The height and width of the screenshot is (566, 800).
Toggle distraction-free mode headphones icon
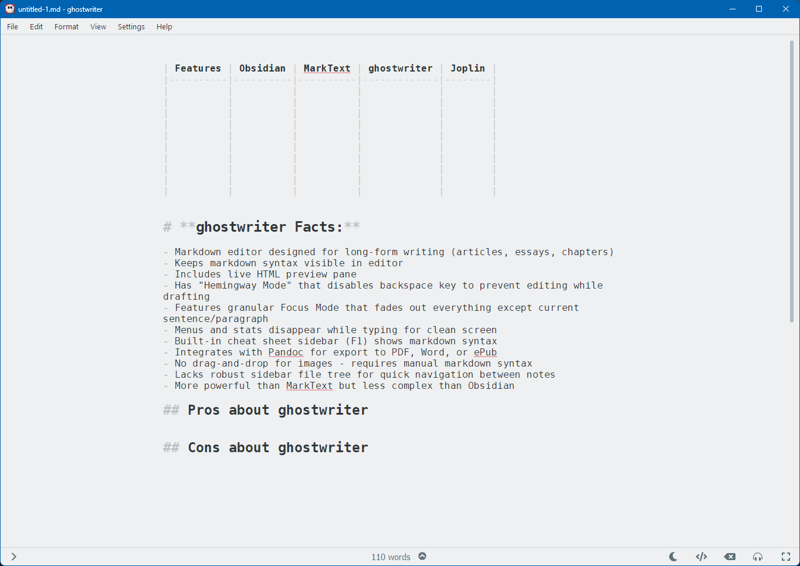point(758,557)
